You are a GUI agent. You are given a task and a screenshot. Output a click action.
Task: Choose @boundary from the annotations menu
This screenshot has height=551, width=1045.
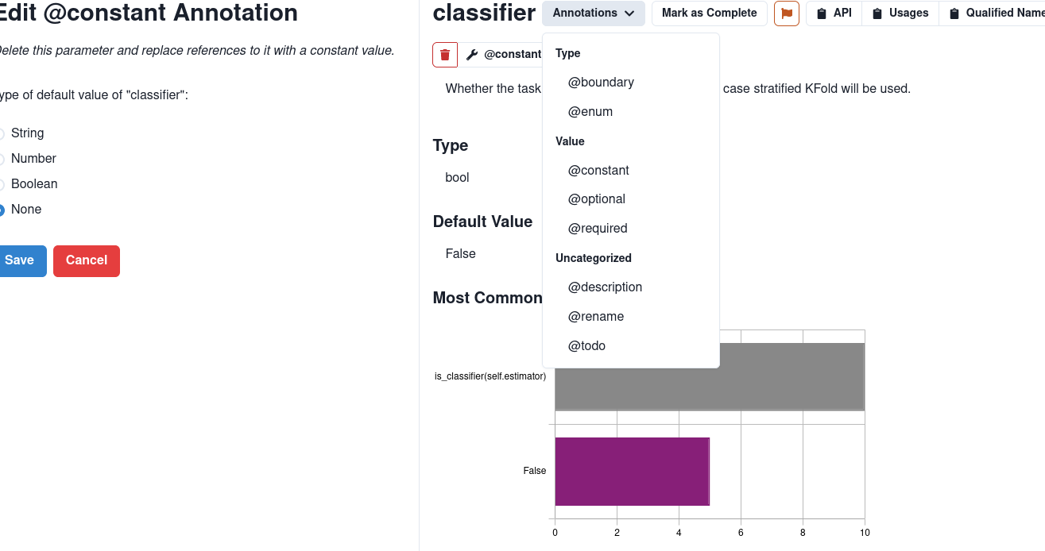[x=601, y=83]
